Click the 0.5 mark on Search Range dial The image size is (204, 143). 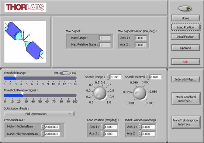(x=97, y=82)
